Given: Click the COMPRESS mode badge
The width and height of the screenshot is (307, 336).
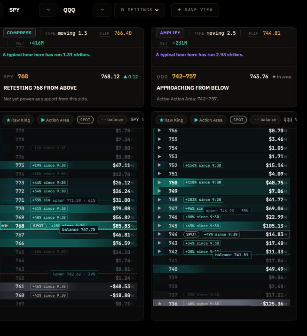Looking at the screenshot, I should tap(19, 33).
